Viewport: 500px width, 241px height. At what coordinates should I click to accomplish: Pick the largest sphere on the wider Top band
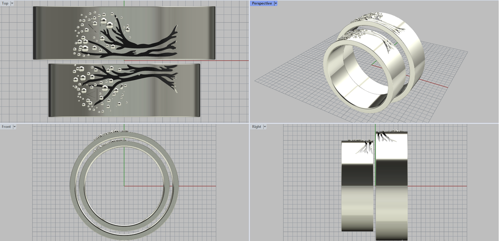click(110, 25)
